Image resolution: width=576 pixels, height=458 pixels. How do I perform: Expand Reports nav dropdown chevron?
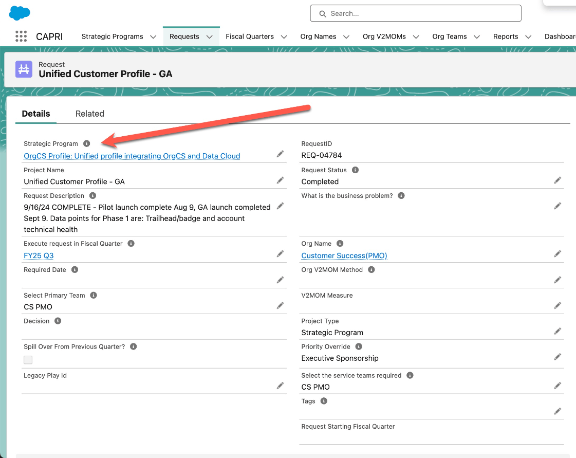528,37
